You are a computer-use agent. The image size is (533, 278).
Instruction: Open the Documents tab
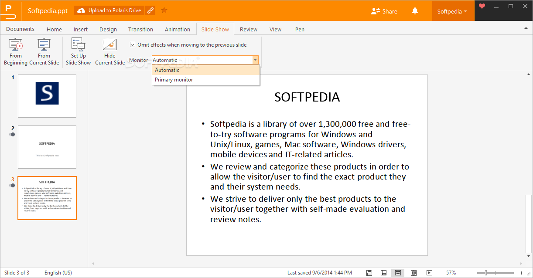coord(20,29)
